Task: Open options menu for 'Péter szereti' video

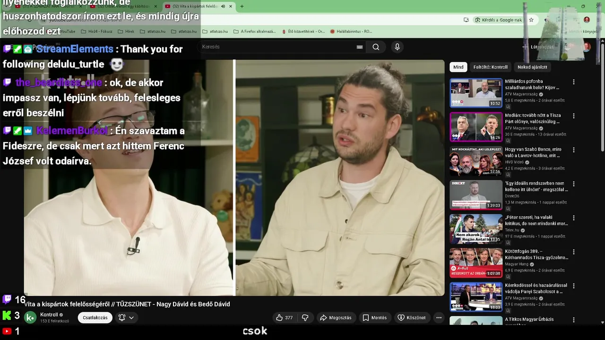Action: point(574,218)
